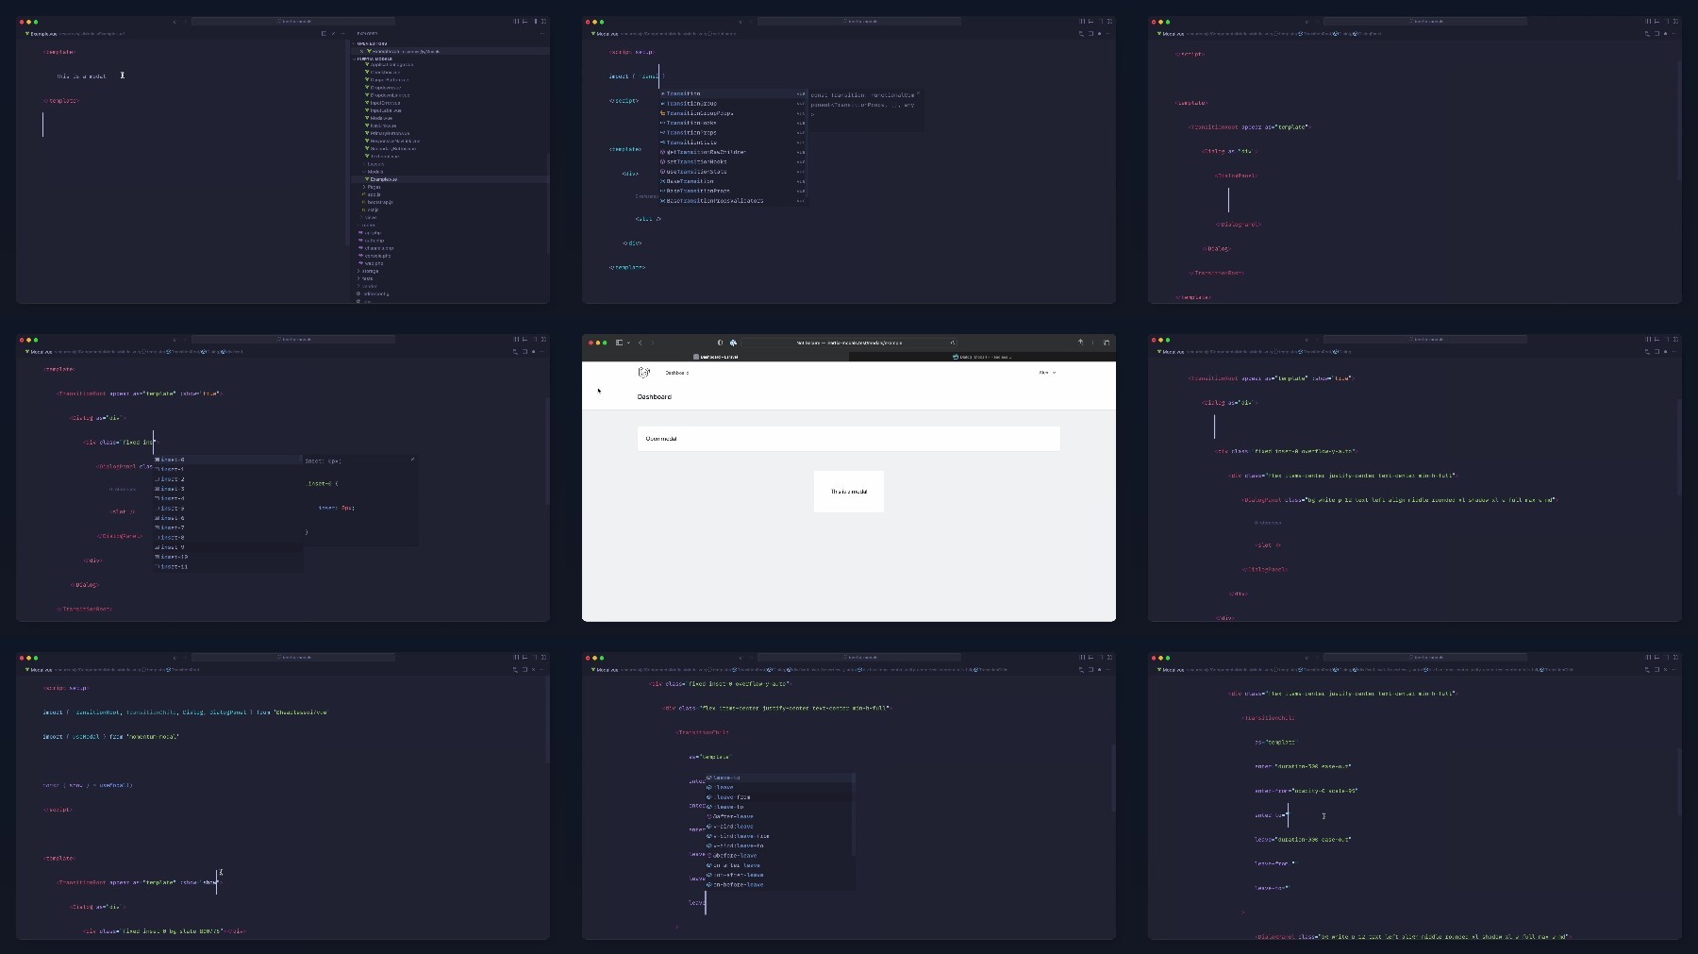This screenshot has height=954, width=1698.
Task: Open SecondaryButton.vue in the Explorer tree
Action: pyautogui.click(x=391, y=148)
